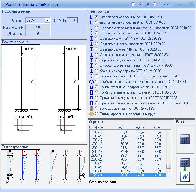Click the unequal-leg angle profile icon
196x192 pixels.
91,22
